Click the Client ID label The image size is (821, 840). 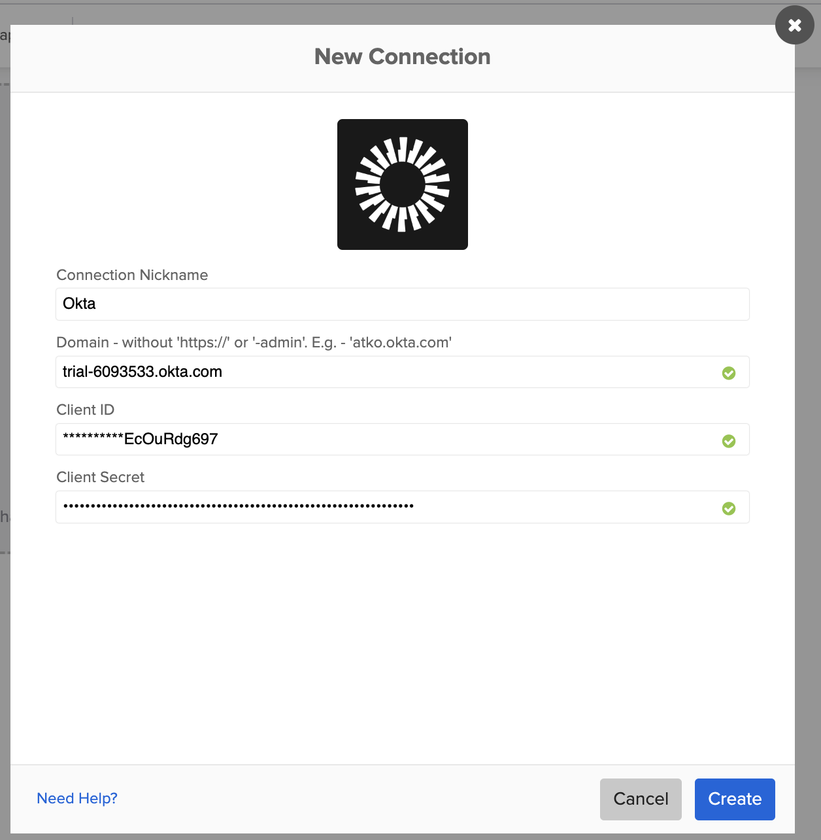coord(85,410)
